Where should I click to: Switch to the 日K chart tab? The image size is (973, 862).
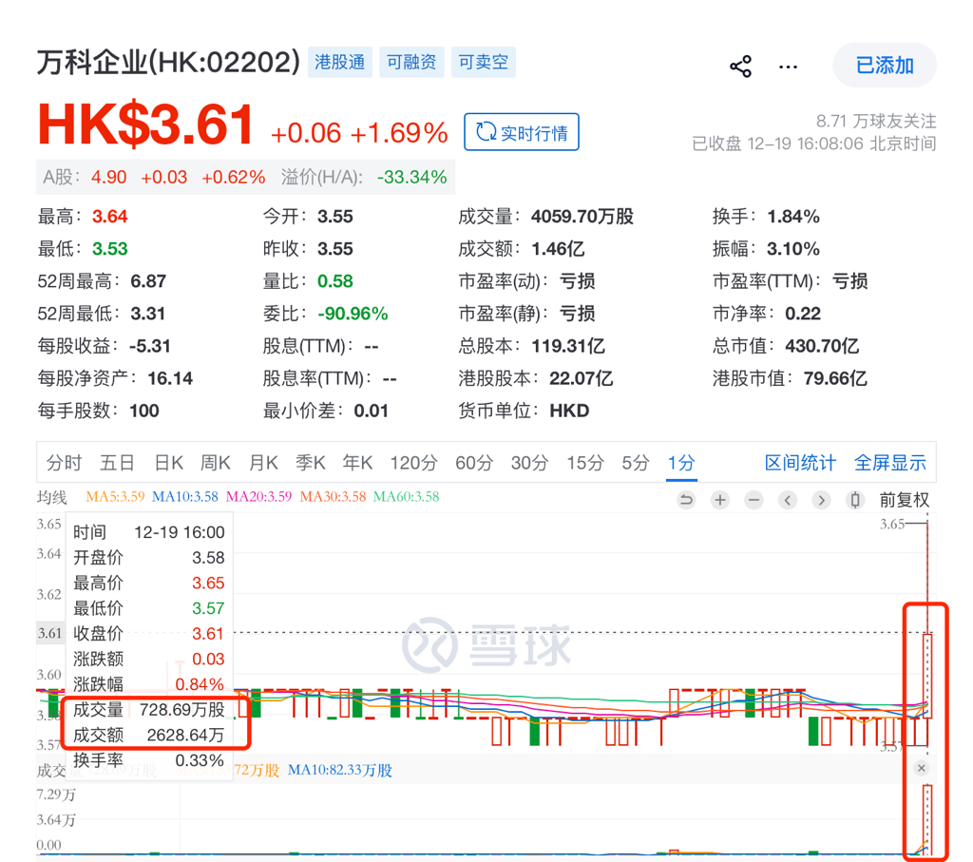click(169, 463)
